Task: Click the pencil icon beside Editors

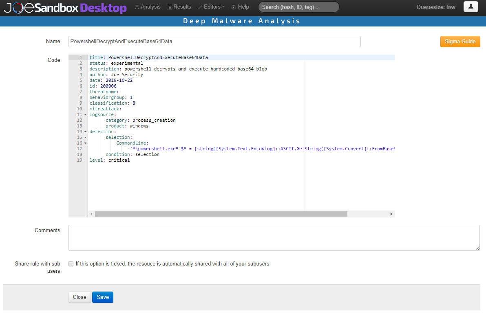Action: click(x=200, y=7)
